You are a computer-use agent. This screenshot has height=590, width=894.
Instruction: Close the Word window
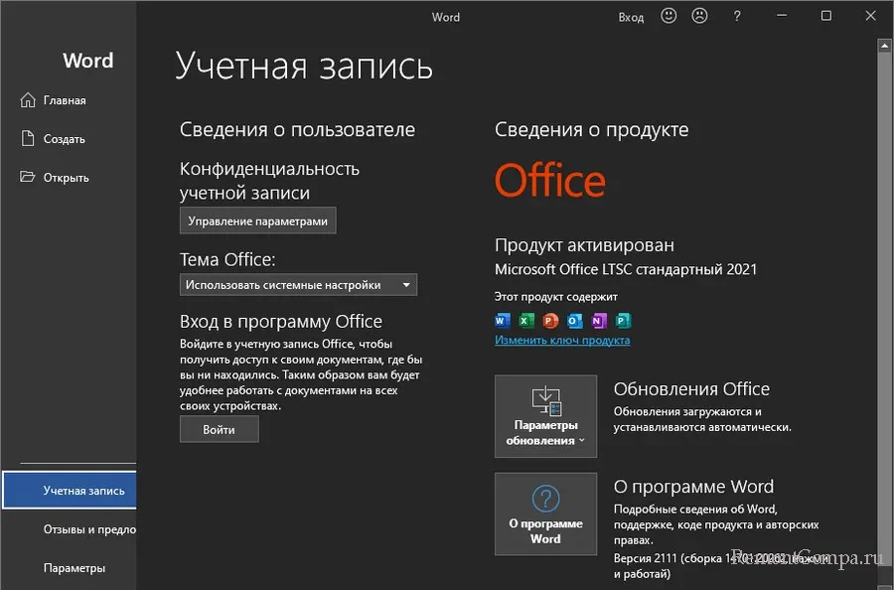point(870,16)
